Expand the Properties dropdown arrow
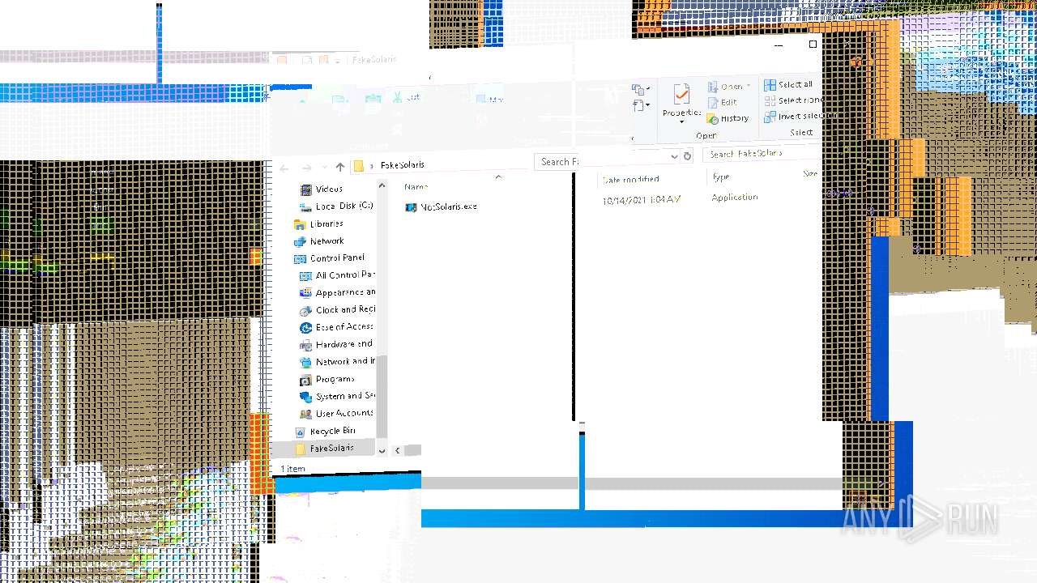1037x583 pixels. (x=681, y=122)
